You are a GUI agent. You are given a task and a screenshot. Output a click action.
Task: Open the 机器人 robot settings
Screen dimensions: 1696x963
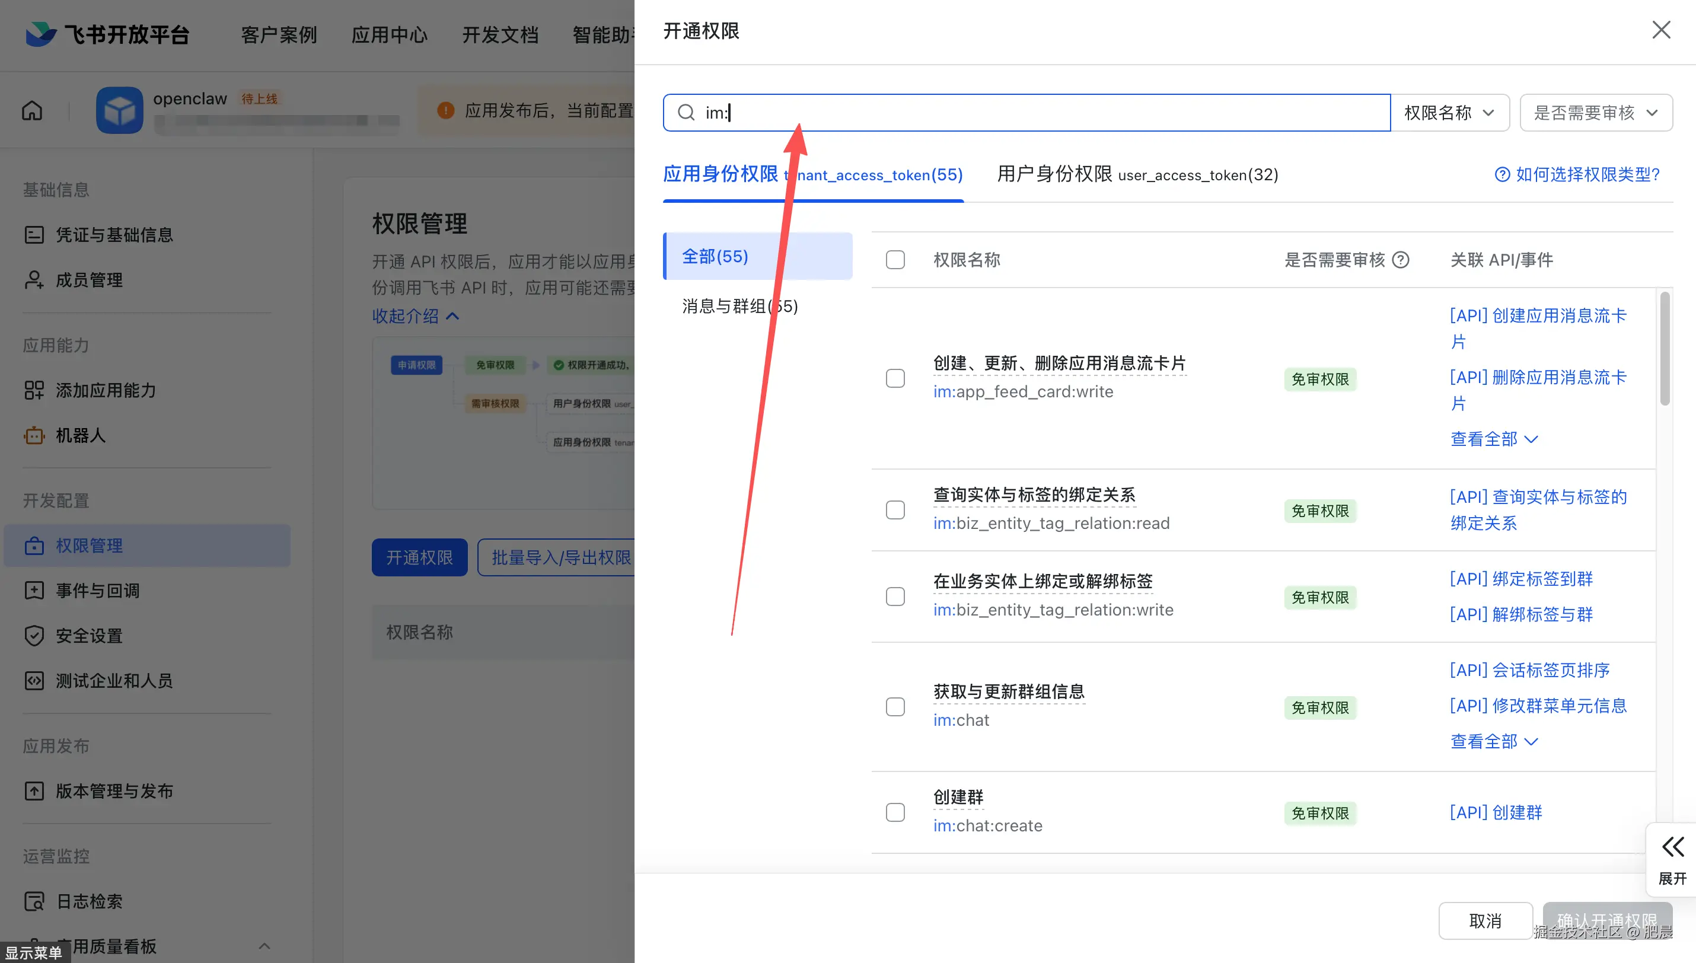pos(81,435)
